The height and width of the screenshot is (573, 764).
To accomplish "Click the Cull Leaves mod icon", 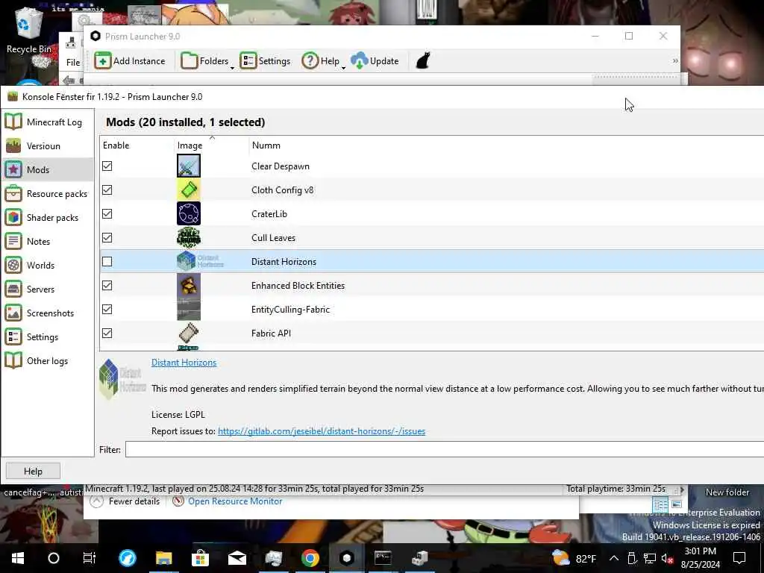I will [x=189, y=238].
